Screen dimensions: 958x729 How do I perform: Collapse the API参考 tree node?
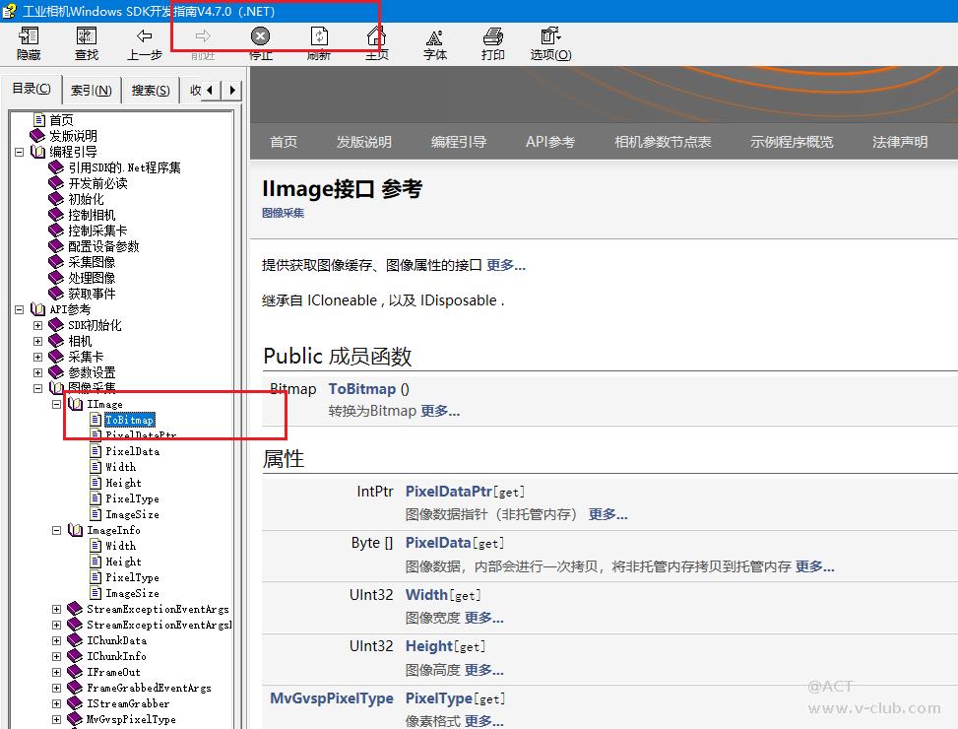coord(19,309)
